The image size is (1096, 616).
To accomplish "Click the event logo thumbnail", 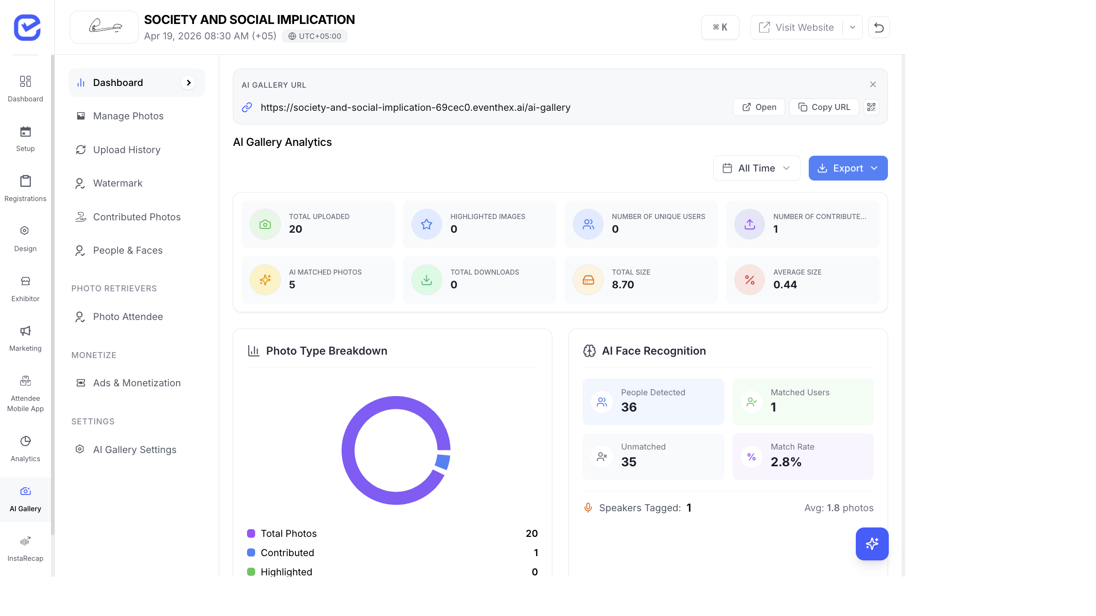I will [104, 27].
